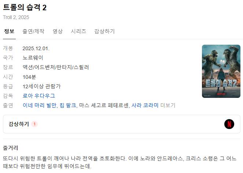Open director 로아 우다우그 link
This screenshot has height=173, width=243.
39,96
